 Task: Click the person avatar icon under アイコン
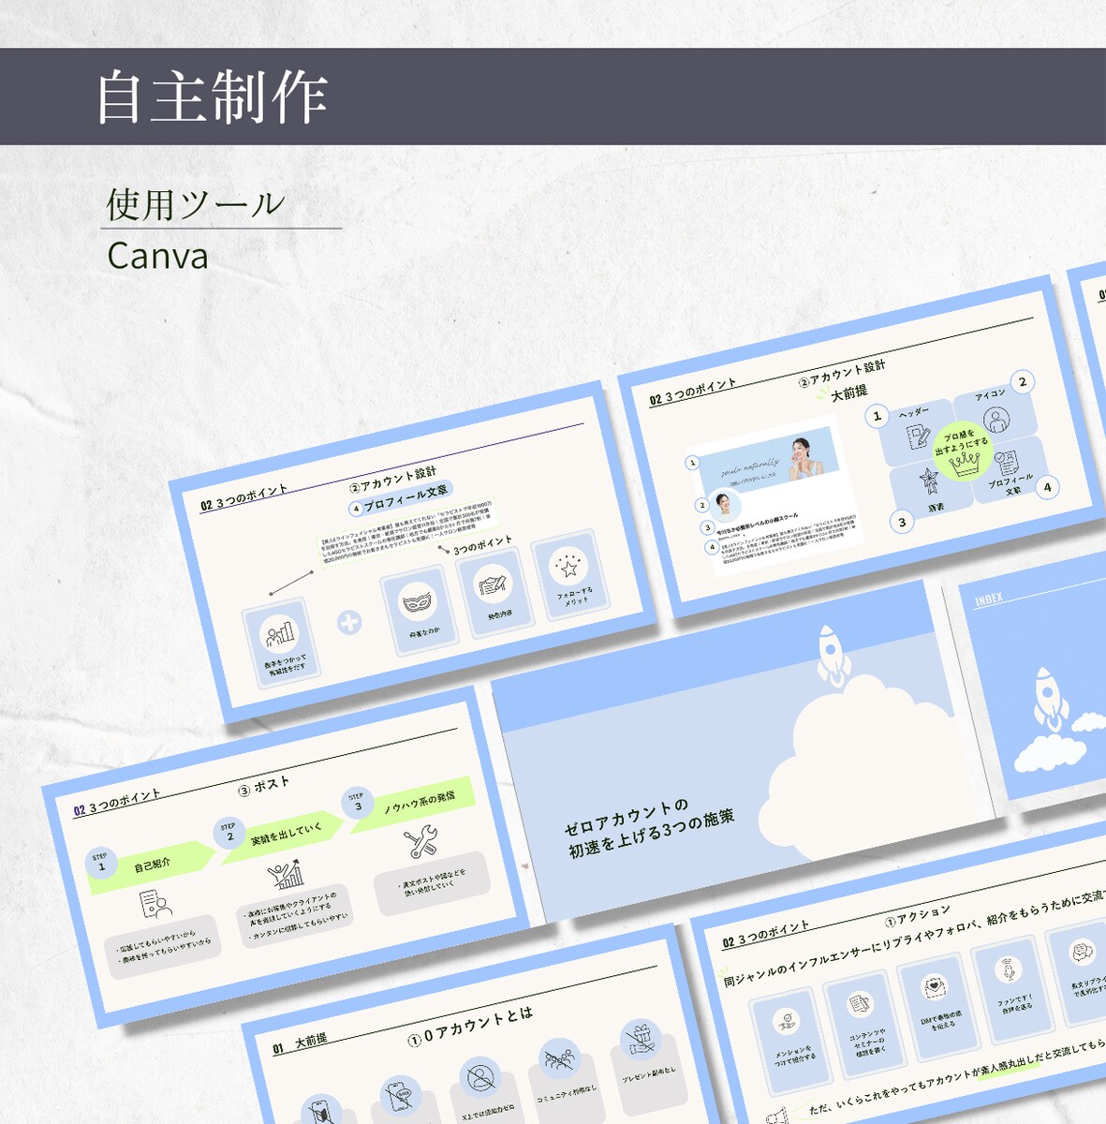(x=995, y=419)
